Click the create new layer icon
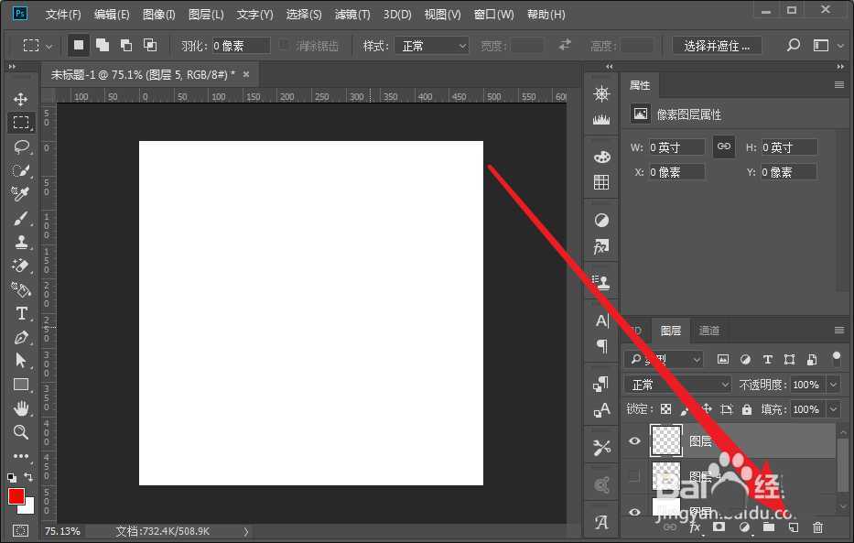The width and height of the screenshot is (854, 543). point(794,527)
